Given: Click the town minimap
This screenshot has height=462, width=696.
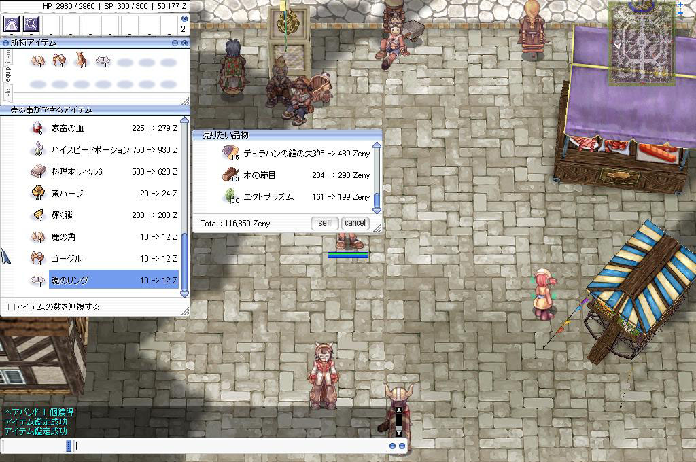Looking at the screenshot, I should pos(642,43).
